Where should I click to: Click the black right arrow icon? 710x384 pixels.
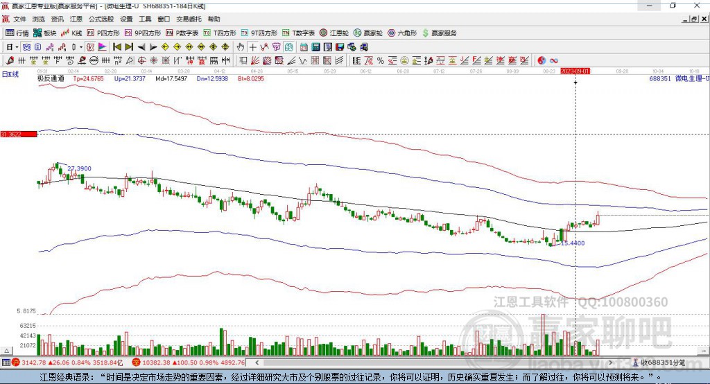[x=153, y=47]
